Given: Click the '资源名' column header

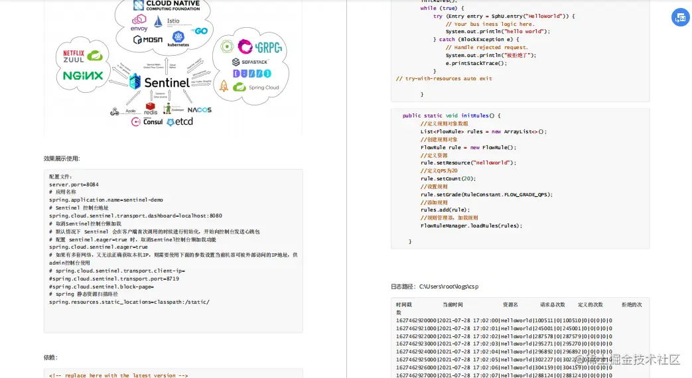Looking at the screenshot, I should [511, 305].
